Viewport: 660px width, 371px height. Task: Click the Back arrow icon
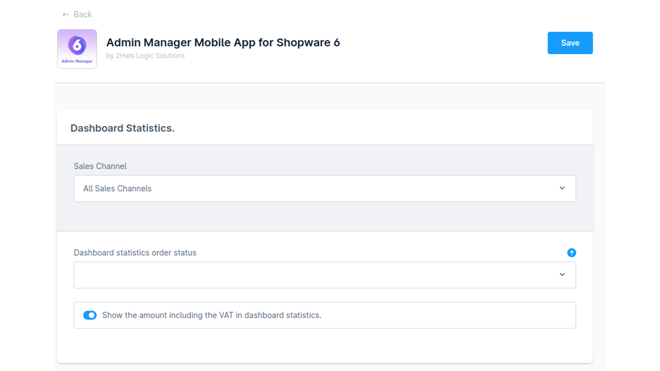click(x=66, y=14)
